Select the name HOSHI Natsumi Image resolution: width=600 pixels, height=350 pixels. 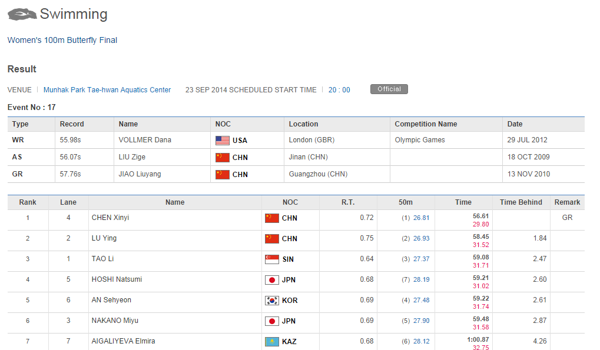117,279
